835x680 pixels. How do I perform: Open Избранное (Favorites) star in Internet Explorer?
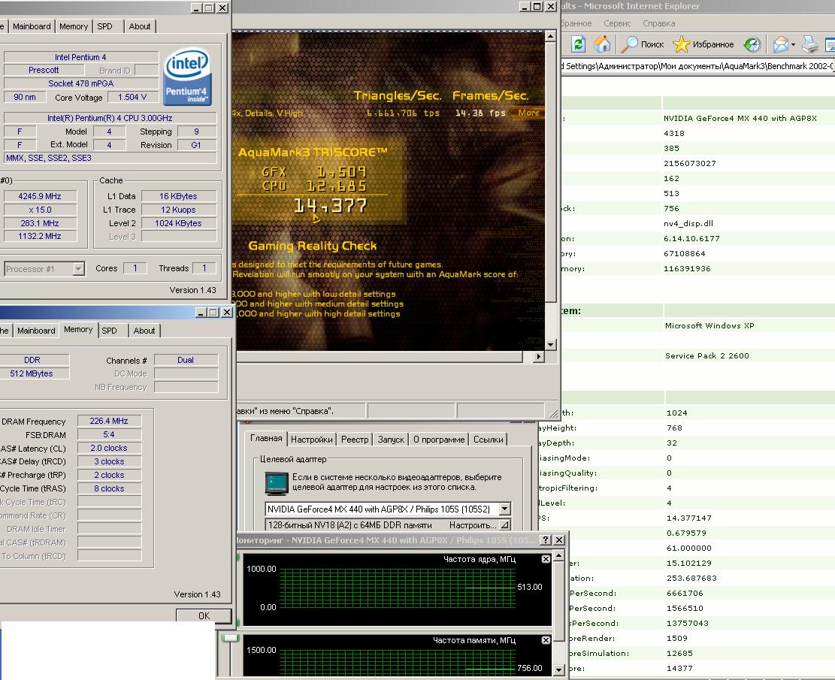point(703,44)
